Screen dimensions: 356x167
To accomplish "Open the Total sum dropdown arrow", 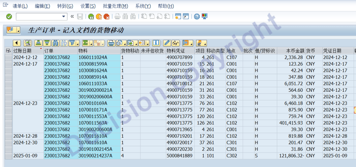I will 91,43.
